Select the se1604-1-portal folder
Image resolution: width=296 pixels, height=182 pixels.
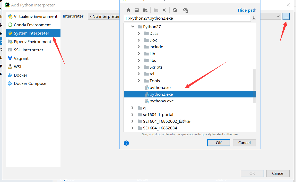pos(155,114)
